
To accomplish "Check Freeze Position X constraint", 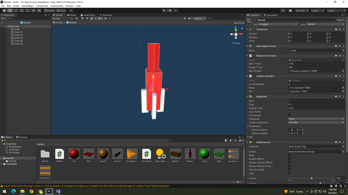I will pos(289,130).
